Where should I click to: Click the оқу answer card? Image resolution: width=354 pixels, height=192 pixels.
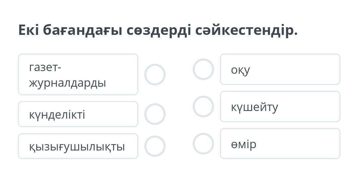(280, 69)
